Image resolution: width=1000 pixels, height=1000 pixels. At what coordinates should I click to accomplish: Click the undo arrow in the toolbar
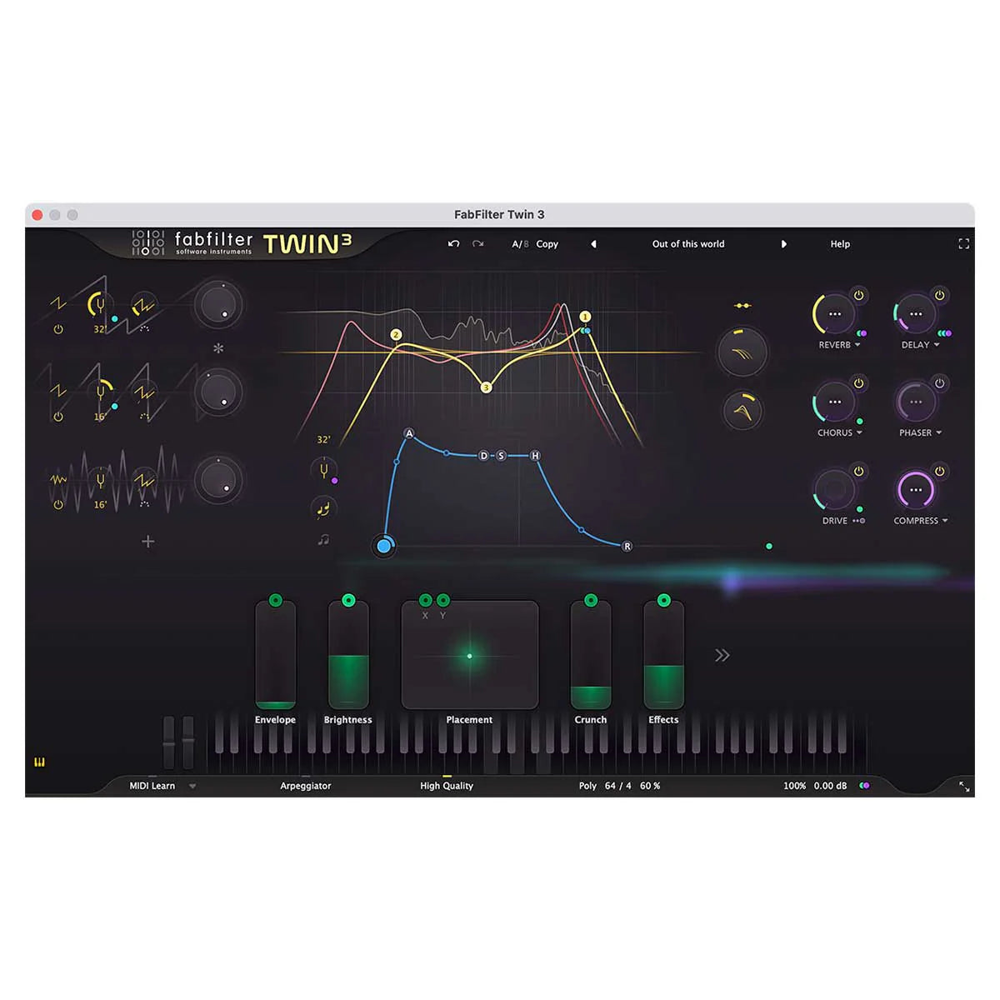click(454, 244)
